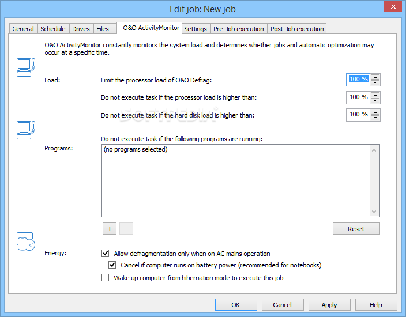Increase the hard disk load threshold
This screenshot has width=406, height=317.
375,112
